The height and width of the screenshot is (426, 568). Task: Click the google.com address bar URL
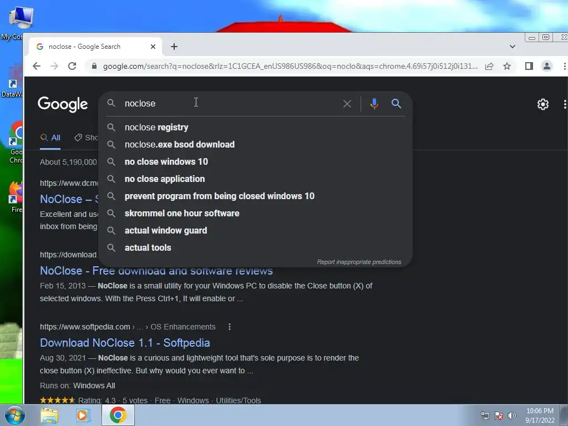tap(290, 67)
